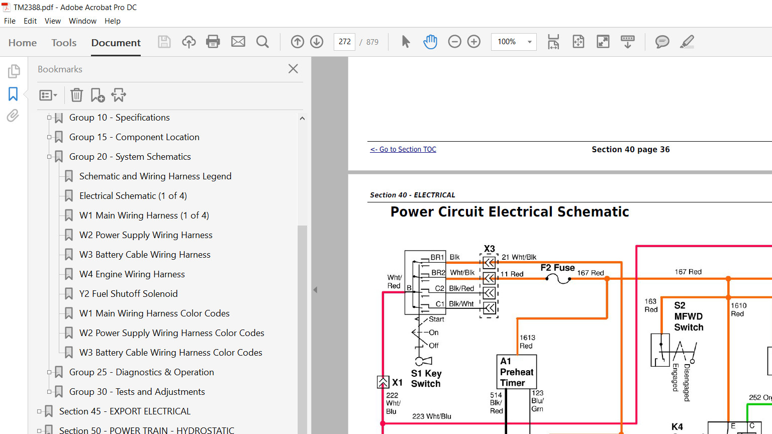Open the Window menu

tap(82, 21)
